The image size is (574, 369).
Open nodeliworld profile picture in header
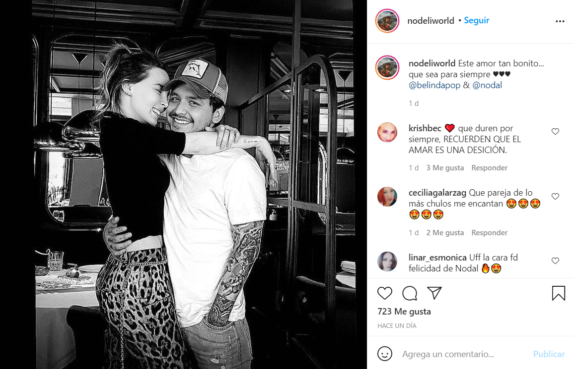[387, 21]
